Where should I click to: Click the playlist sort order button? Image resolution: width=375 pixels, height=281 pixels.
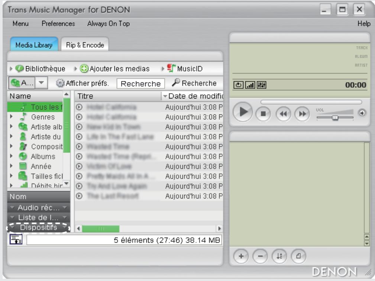click(279, 256)
